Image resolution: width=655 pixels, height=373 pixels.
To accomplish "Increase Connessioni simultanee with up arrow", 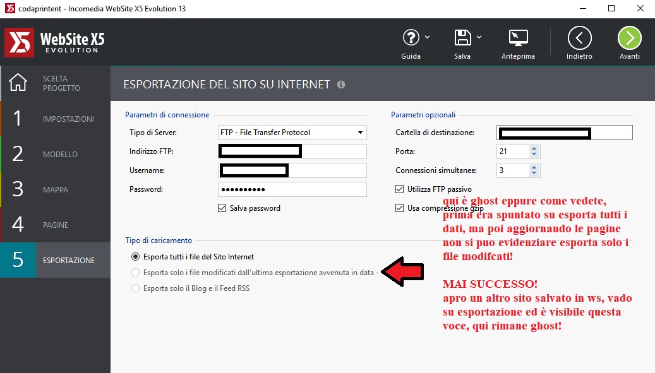I will click(534, 167).
